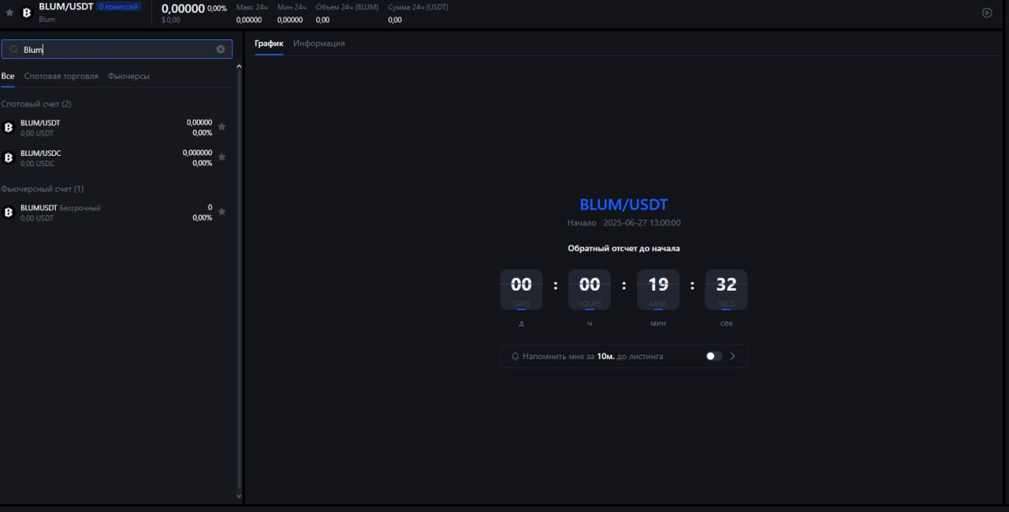
Task: Add BLUM/USDT header pair to favorites star
Action: (x=9, y=13)
